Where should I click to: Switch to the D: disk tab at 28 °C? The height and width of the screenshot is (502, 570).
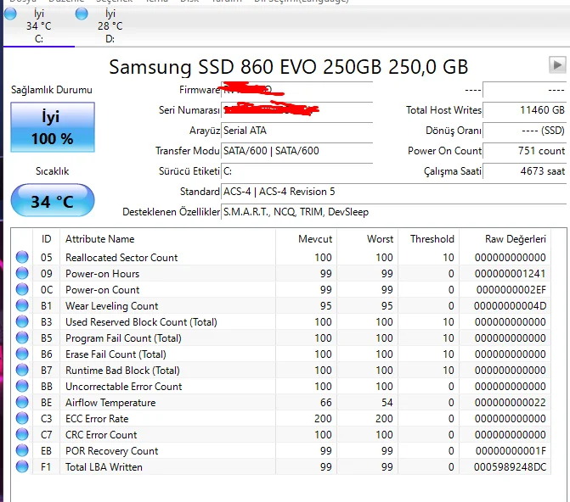pos(110,25)
